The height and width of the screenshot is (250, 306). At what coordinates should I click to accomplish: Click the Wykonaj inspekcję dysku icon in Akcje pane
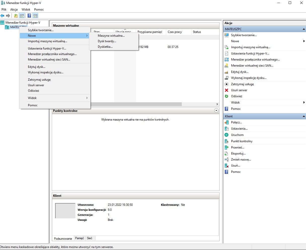coord(227,78)
